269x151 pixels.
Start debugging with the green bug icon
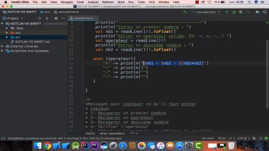234,12
